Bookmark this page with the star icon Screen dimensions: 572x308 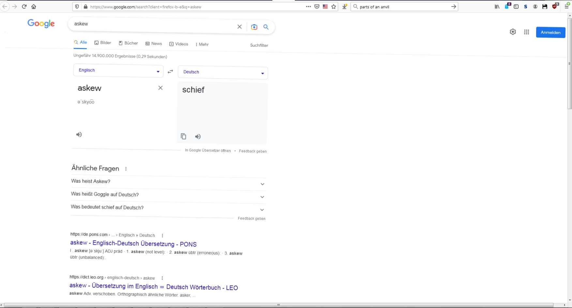[x=334, y=7]
